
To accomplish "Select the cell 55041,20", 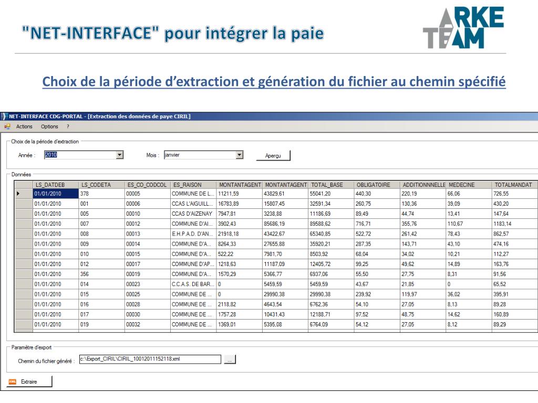I will click(x=331, y=194).
